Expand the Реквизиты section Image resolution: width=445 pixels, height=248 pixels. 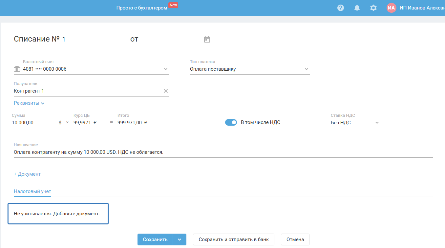(29, 103)
